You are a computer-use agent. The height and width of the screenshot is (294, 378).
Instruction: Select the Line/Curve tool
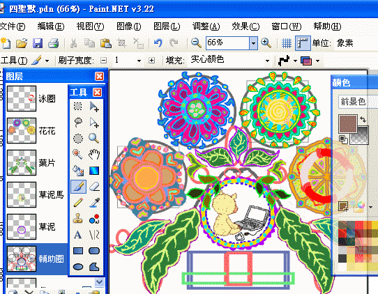coord(94,235)
